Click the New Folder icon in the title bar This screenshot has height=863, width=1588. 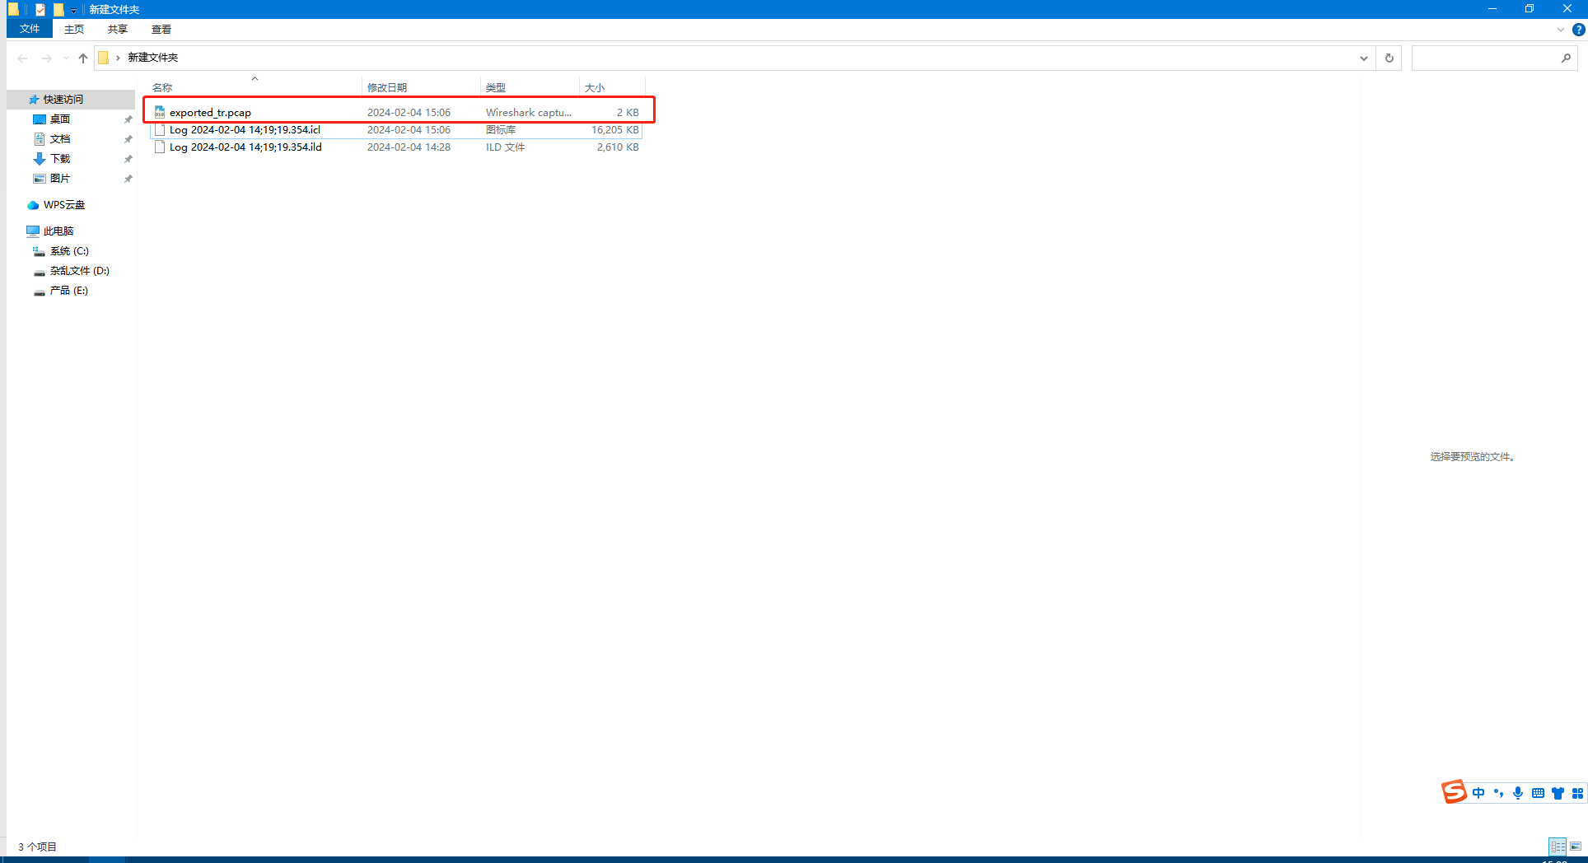tap(58, 9)
